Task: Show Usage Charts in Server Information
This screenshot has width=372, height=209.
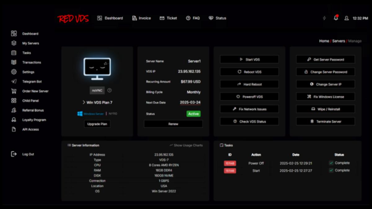Action: coord(186,145)
